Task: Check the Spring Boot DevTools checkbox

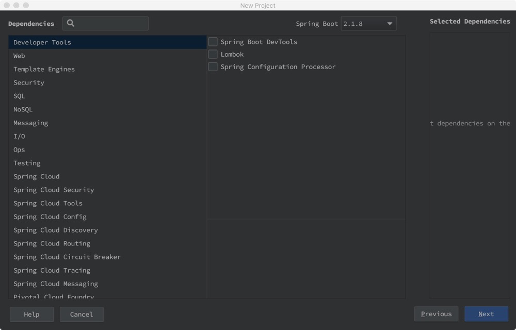Action: click(x=213, y=42)
